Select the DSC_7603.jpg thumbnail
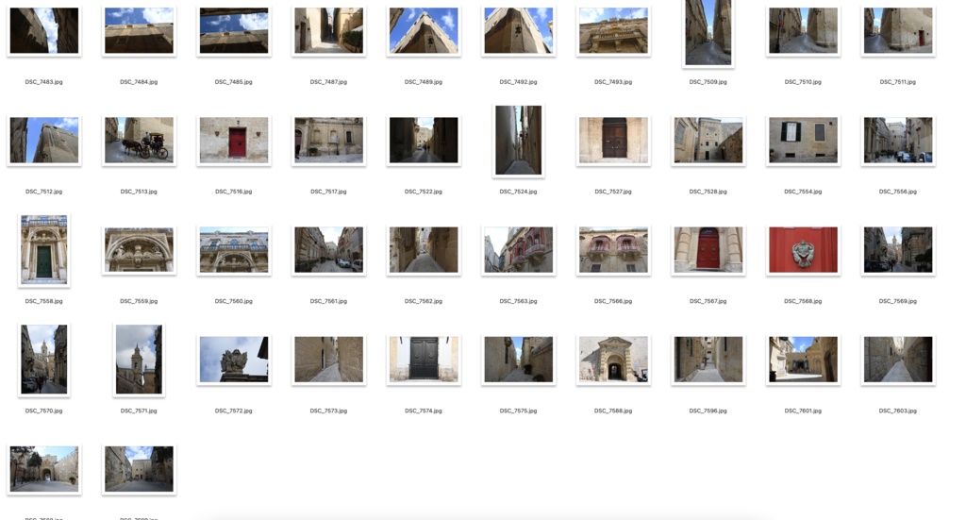This screenshot has height=520, width=966. point(898,360)
